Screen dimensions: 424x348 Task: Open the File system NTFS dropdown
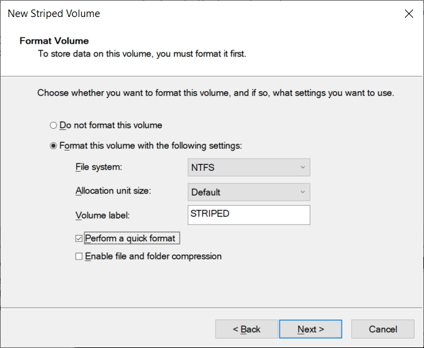coord(249,168)
